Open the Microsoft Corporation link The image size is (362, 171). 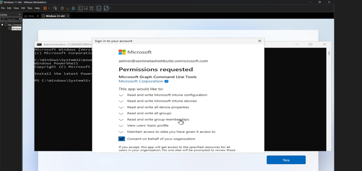[x=141, y=81]
